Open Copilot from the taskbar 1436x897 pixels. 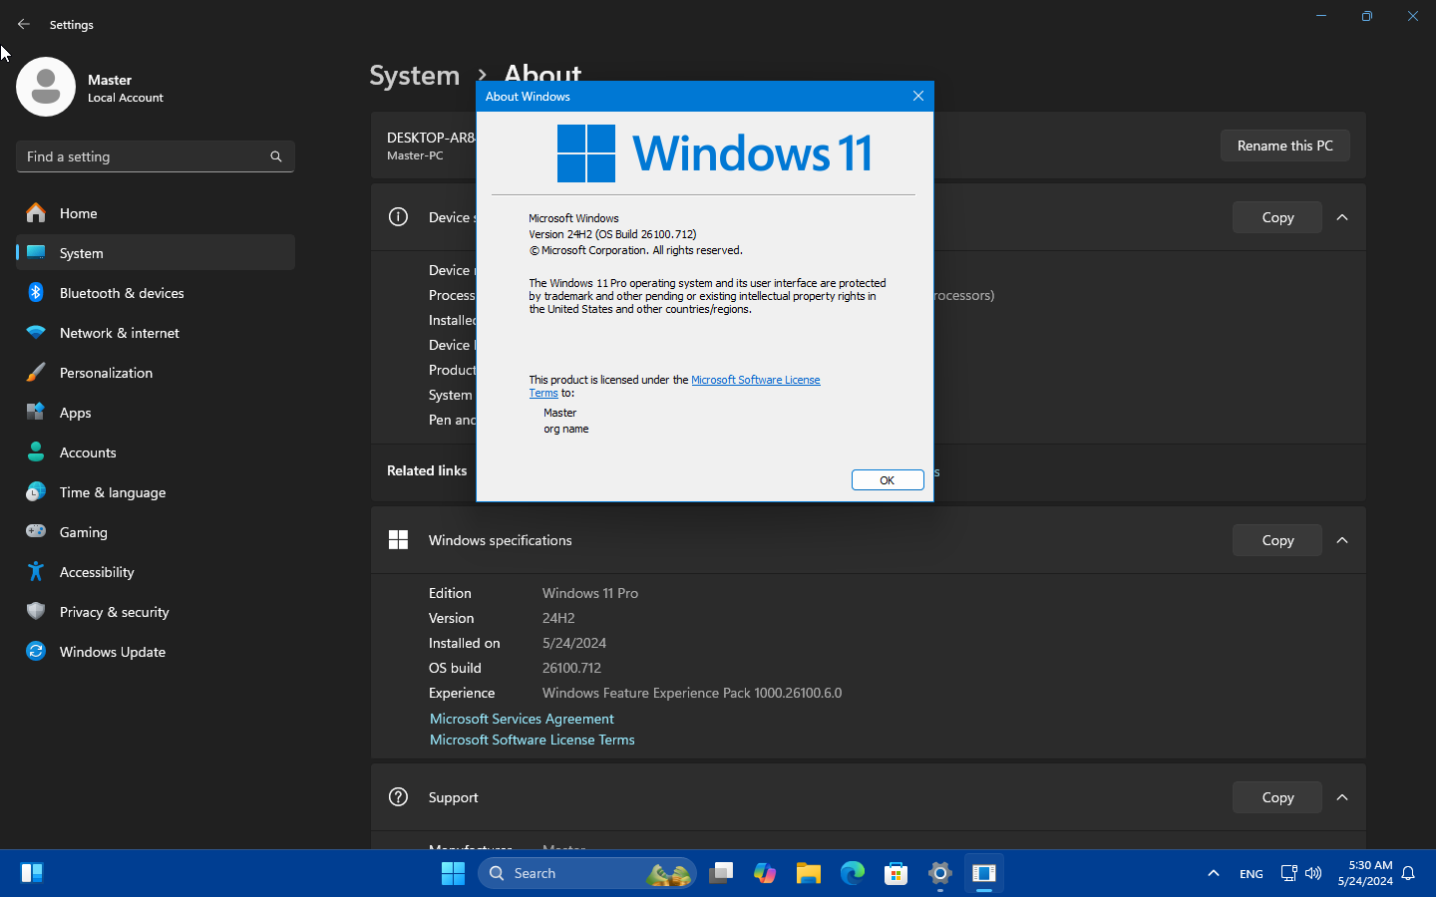[764, 873]
